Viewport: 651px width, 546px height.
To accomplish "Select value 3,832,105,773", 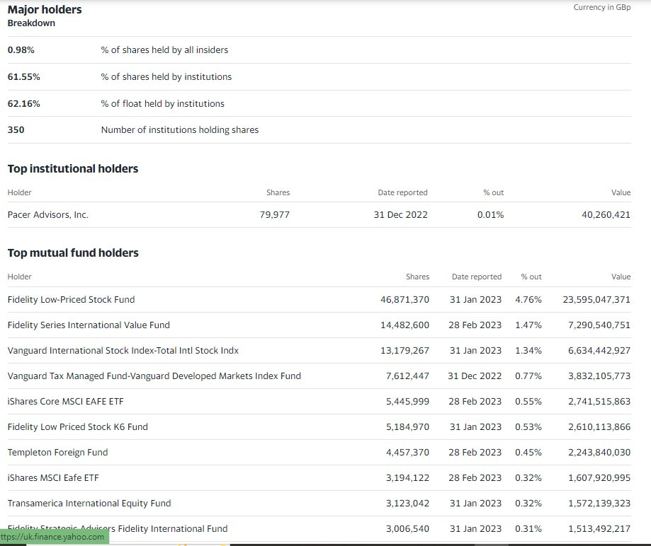I will [599, 376].
